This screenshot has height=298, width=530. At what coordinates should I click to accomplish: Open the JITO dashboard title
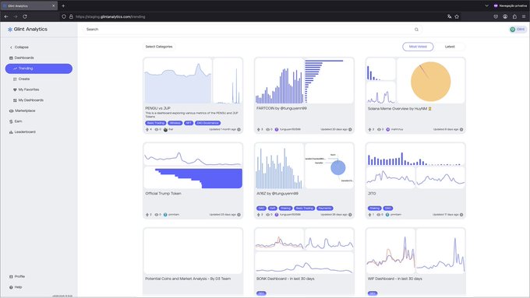[x=372, y=194]
